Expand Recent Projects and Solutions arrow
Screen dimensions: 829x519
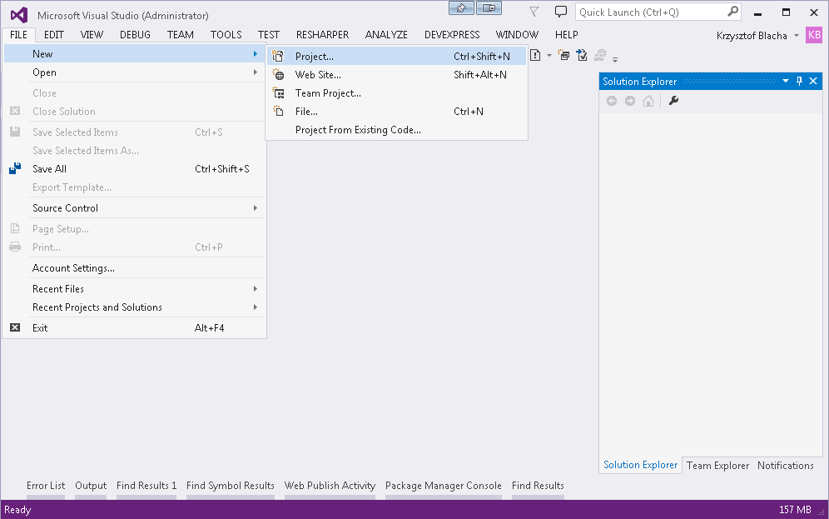point(256,307)
